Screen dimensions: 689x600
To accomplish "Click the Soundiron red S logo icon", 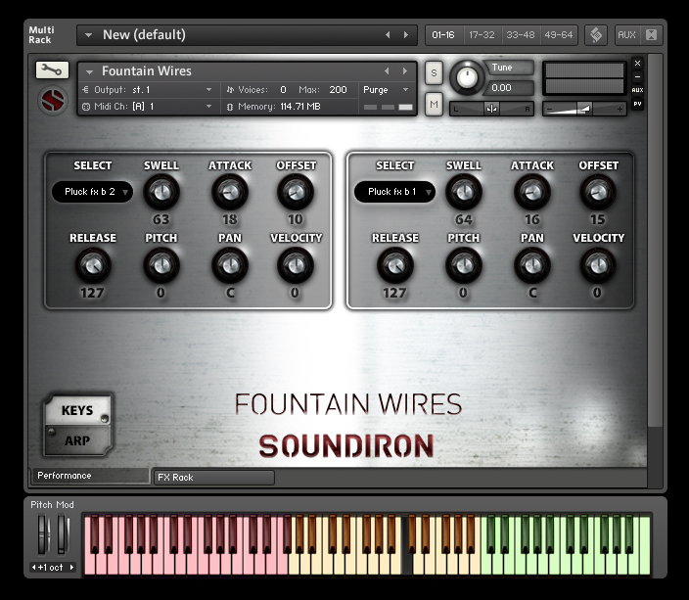I will [53, 101].
